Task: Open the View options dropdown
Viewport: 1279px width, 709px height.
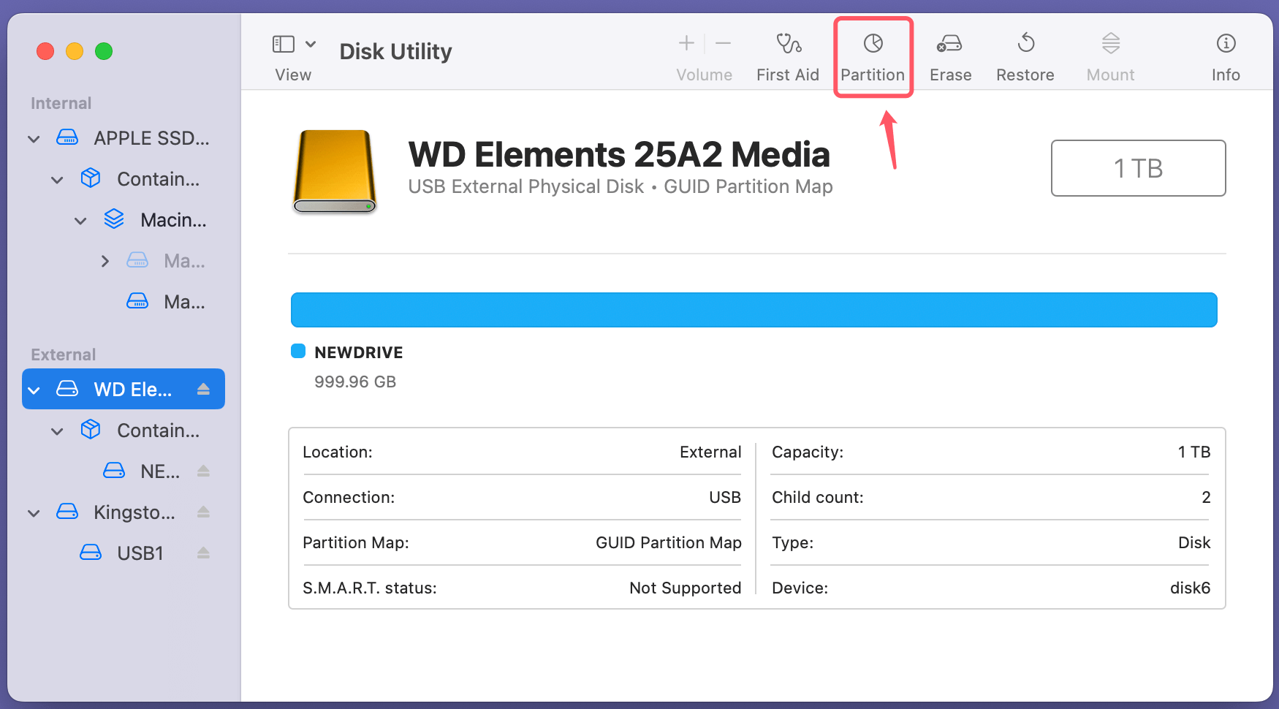Action: (x=310, y=44)
